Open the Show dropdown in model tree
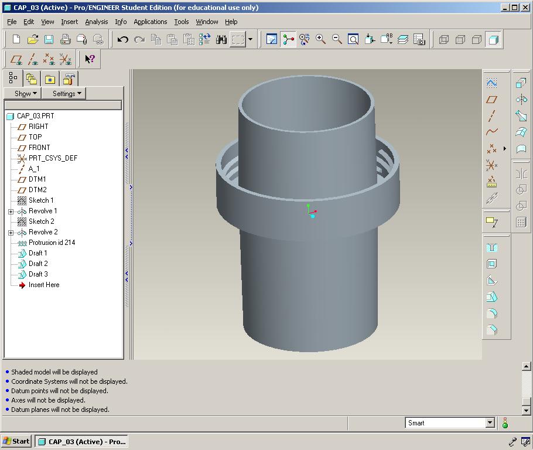This screenshot has width=533, height=450. click(25, 94)
